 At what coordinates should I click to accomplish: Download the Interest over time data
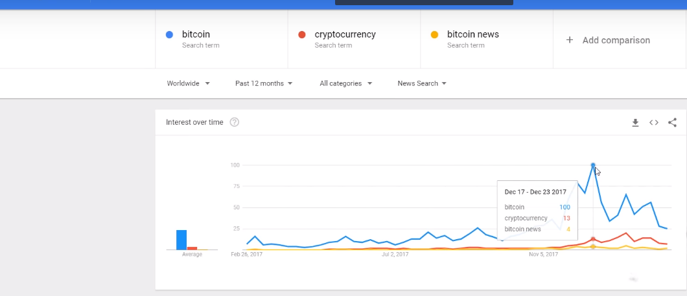click(635, 123)
